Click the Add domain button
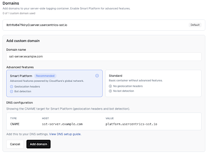207x154 pixels. (x=39, y=144)
